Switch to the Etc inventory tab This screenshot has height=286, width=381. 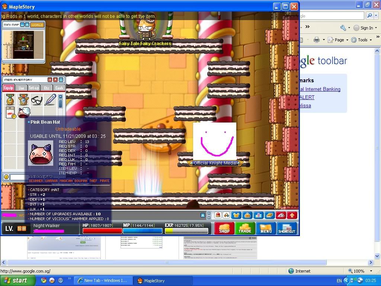[47, 88]
